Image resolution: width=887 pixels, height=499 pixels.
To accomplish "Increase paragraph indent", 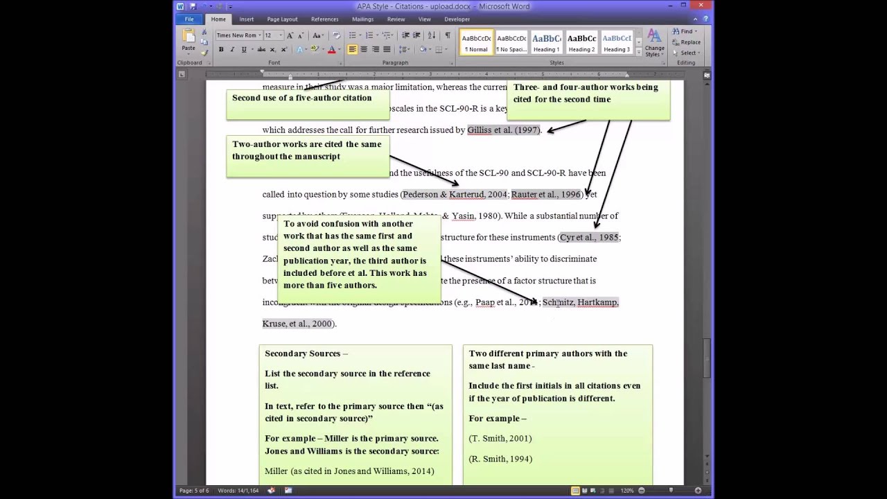I will (416, 35).
